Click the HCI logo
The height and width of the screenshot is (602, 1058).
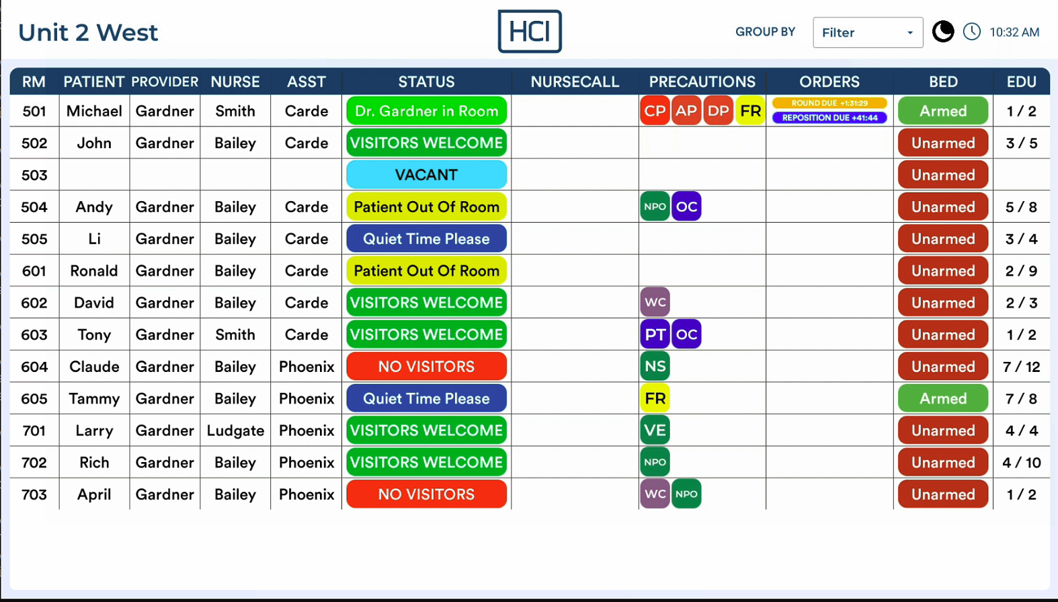tap(530, 32)
